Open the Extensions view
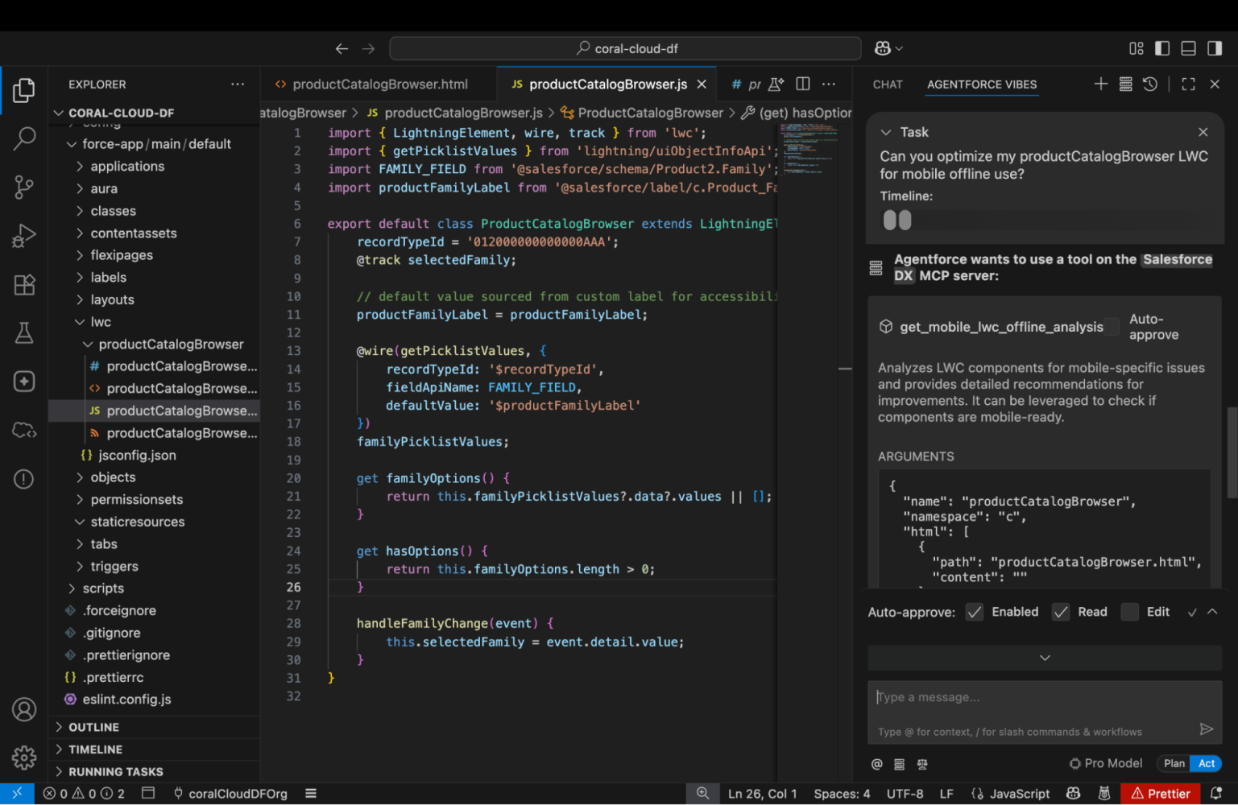 tap(23, 284)
